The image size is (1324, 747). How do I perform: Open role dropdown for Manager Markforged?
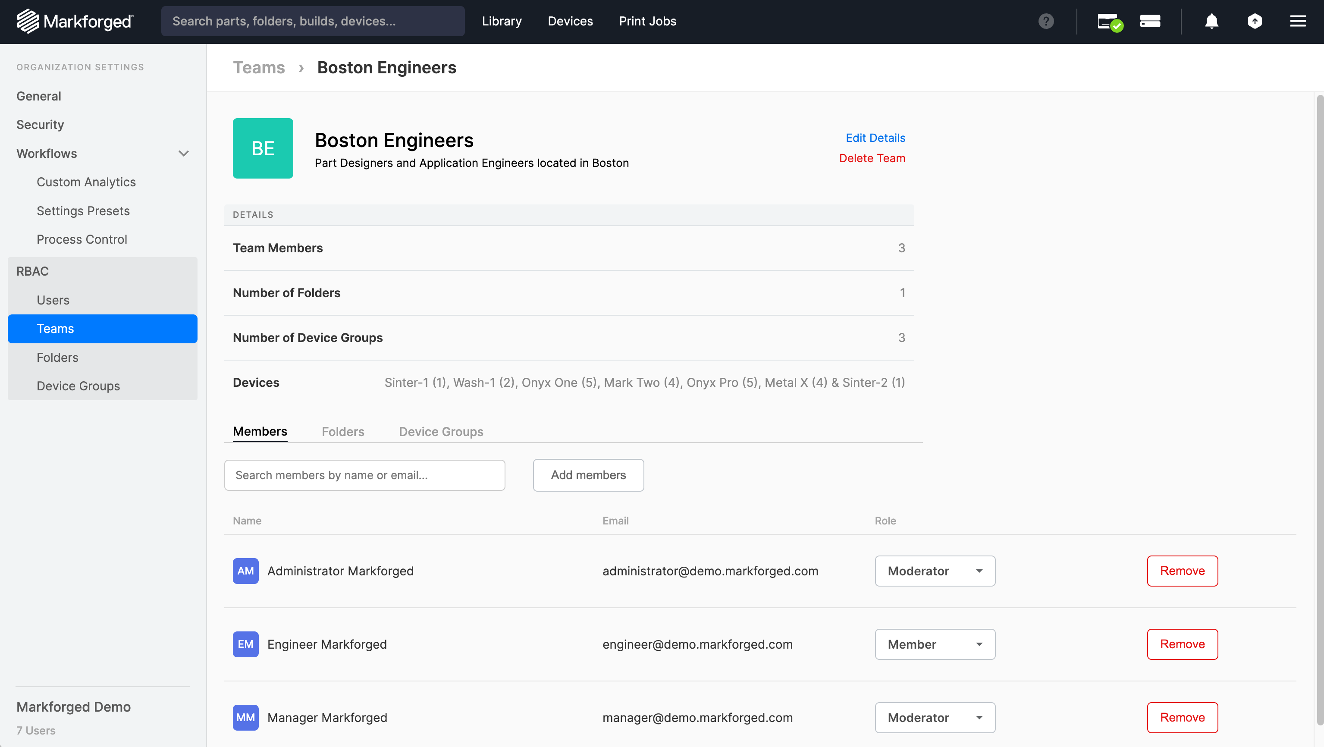935,717
